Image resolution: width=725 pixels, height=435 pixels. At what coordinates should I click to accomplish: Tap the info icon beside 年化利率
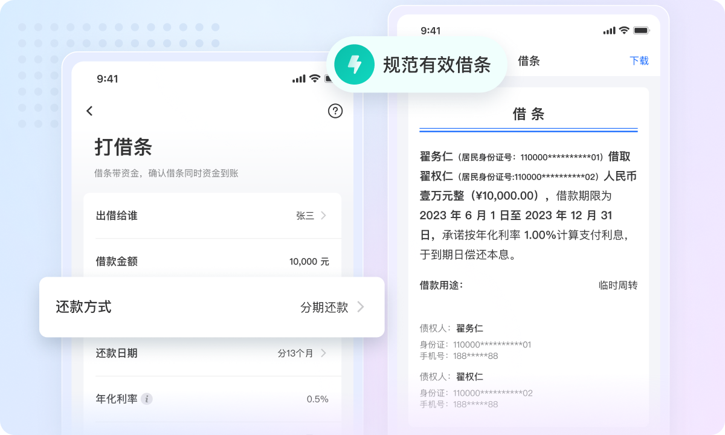click(147, 399)
